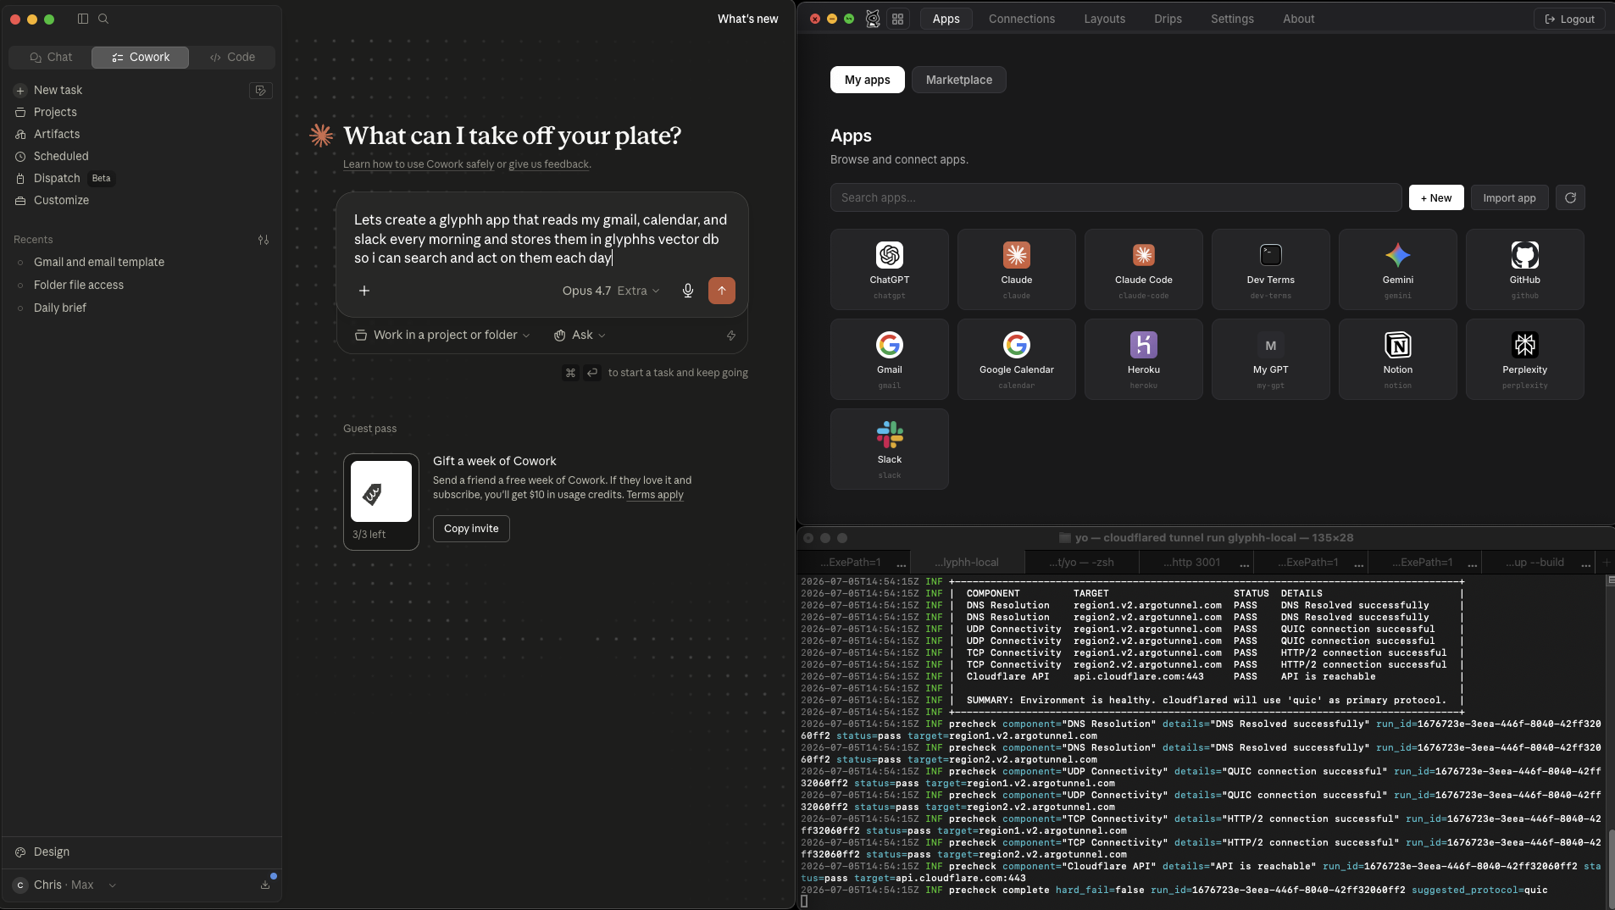Open the Settings tab in Glyphh

[1232, 19]
